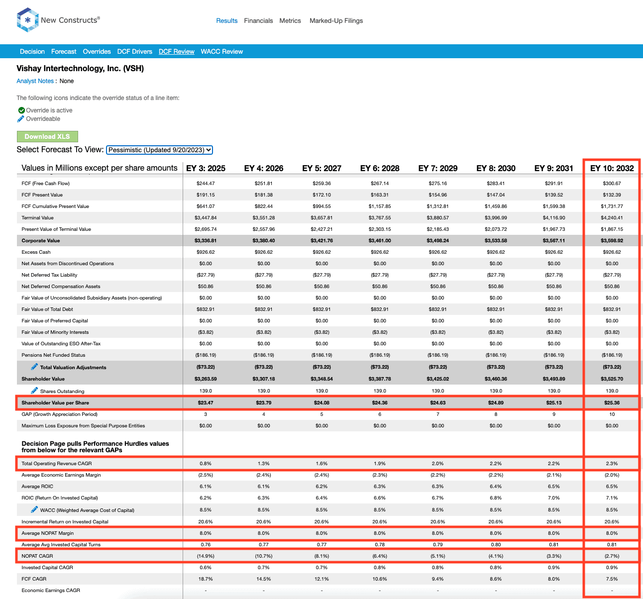Go to the Overrides page
Screen dimensions: 643x599
tap(97, 52)
